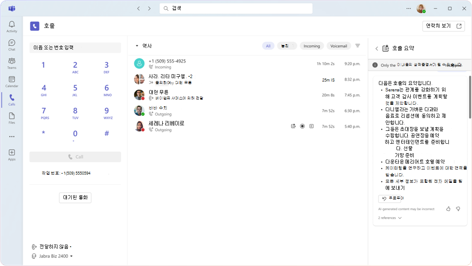This screenshot has width=472, height=266.
Task: Click the work number 1(509) 5550594 text
Action: pos(77,173)
